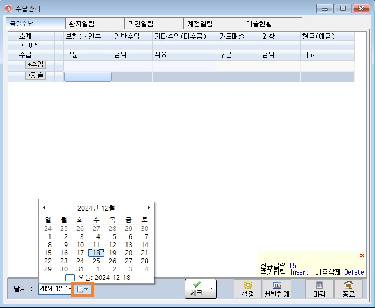
Task: Select December 12 in the calendar
Action: (112, 245)
